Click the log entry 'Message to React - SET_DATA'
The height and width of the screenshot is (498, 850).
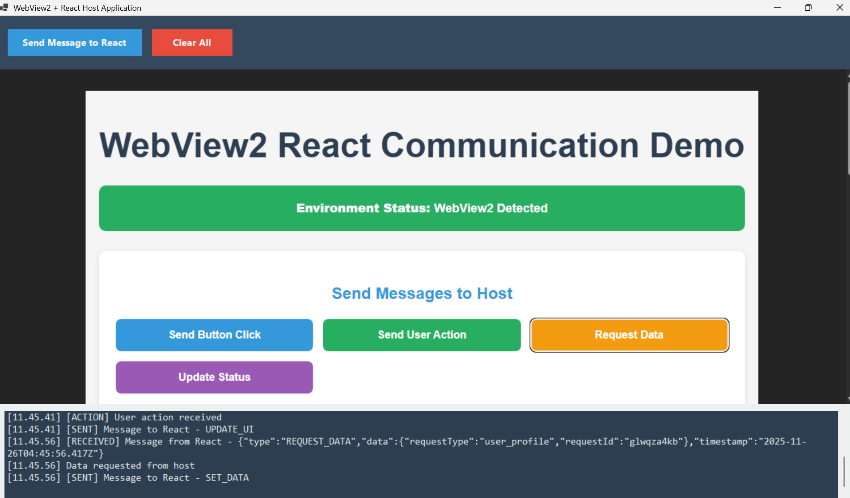[x=128, y=477]
